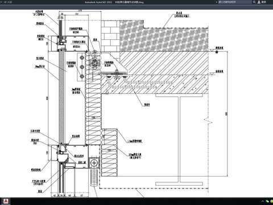Click the I-beam web in the drawing

coord(179,140)
